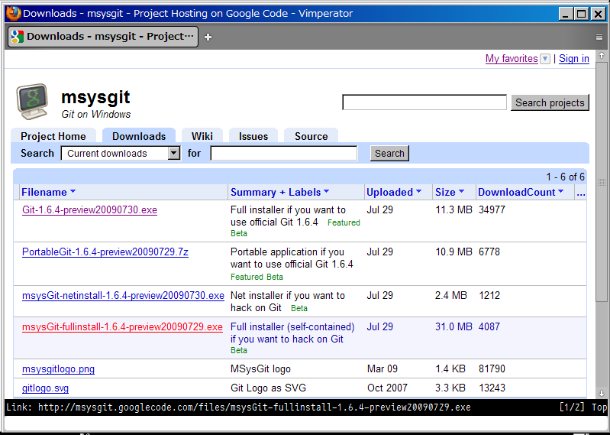
Task: Open Summary + Labels column menu
Action: click(280, 192)
